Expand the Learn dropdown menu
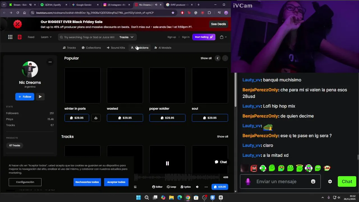This screenshot has width=359, height=202. (x=46, y=37)
